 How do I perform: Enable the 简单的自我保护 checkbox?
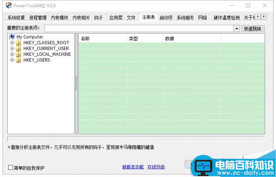(11, 167)
